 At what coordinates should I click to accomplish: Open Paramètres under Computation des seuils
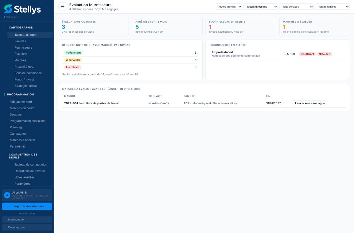point(30,184)
